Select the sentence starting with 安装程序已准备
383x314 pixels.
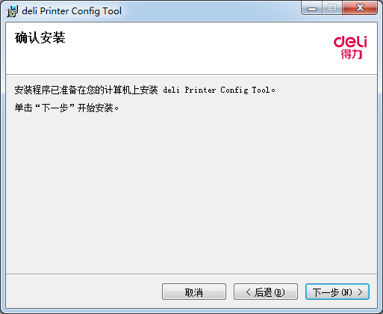[145, 90]
